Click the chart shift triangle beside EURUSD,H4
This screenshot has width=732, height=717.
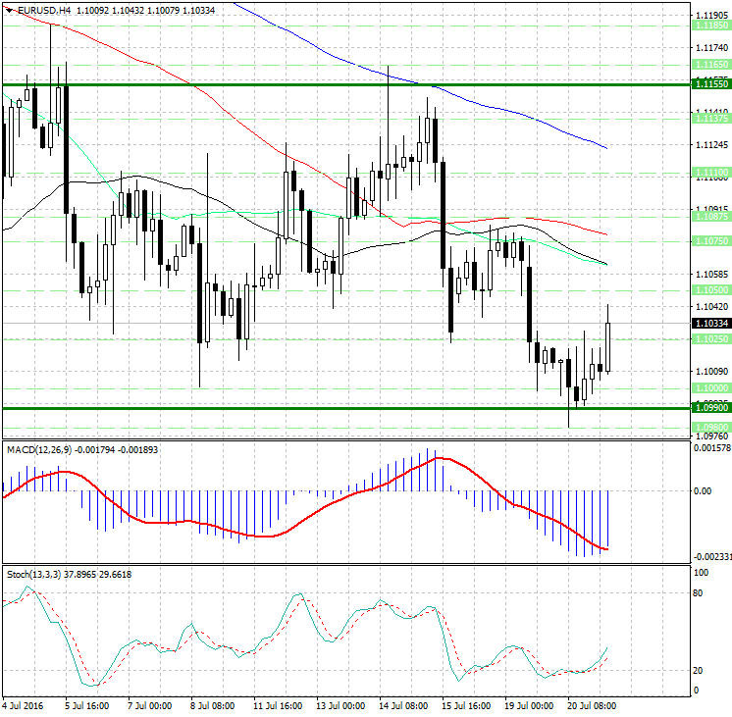pyautogui.click(x=8, y=9)
